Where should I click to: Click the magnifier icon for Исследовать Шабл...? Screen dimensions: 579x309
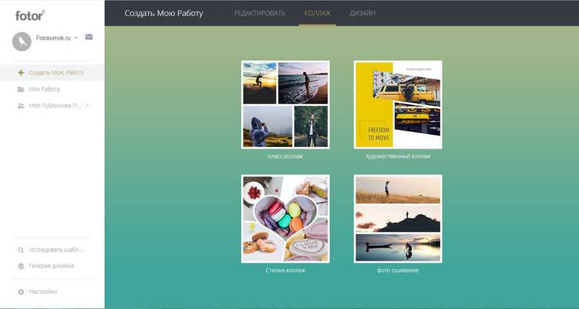click(x=21, y=250)
